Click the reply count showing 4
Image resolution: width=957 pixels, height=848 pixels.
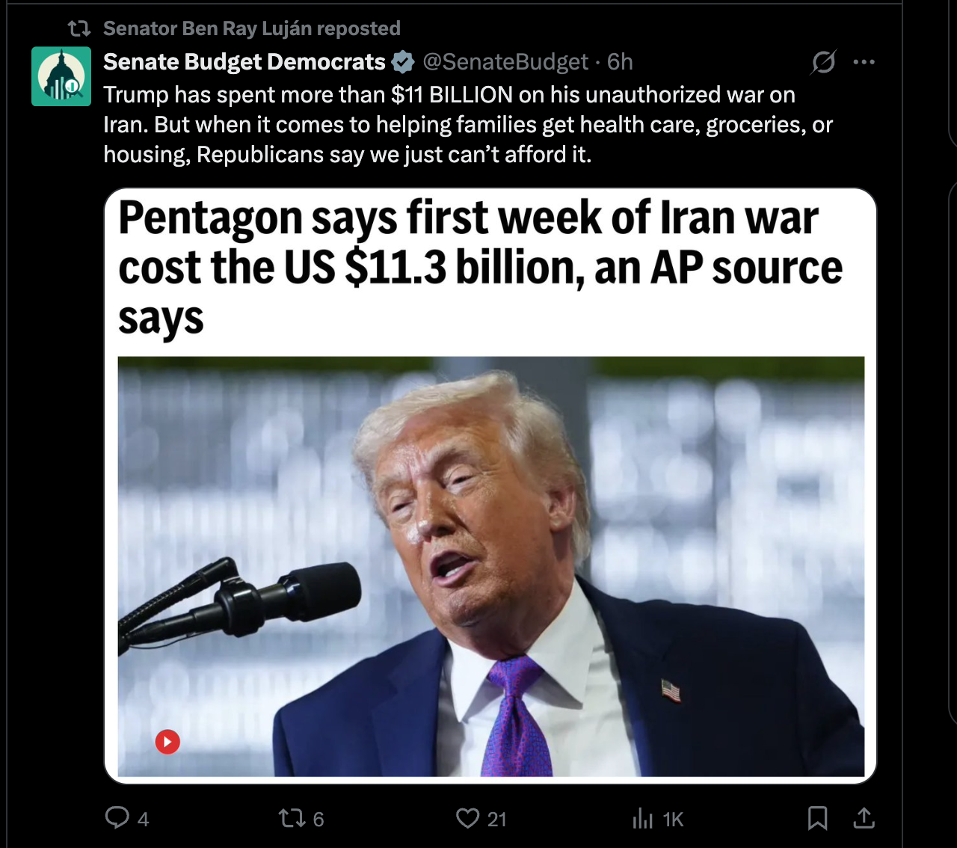click(143, 819)
